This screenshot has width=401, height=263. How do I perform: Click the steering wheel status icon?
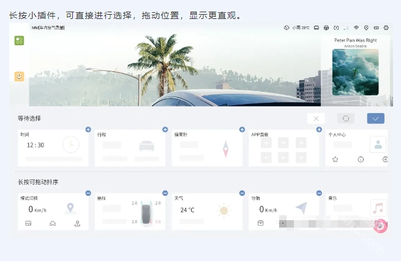326,28
